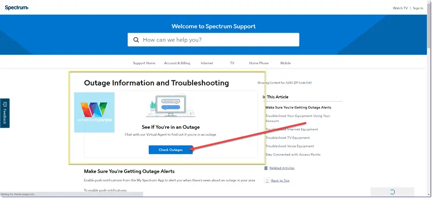Click Sign In

[418, 8]
